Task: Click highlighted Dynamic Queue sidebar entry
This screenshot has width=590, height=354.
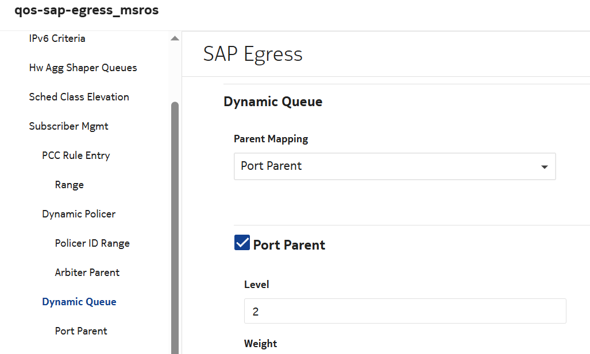Action: click(79, 302)
